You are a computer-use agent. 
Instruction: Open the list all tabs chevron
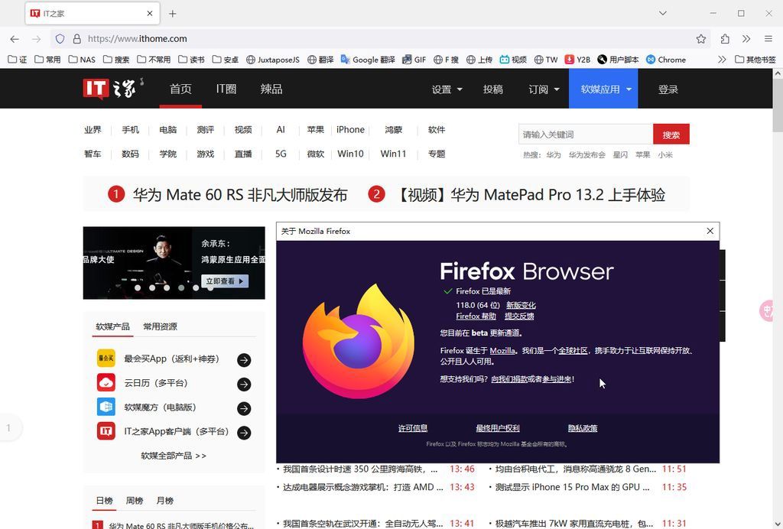click(663, 14)
